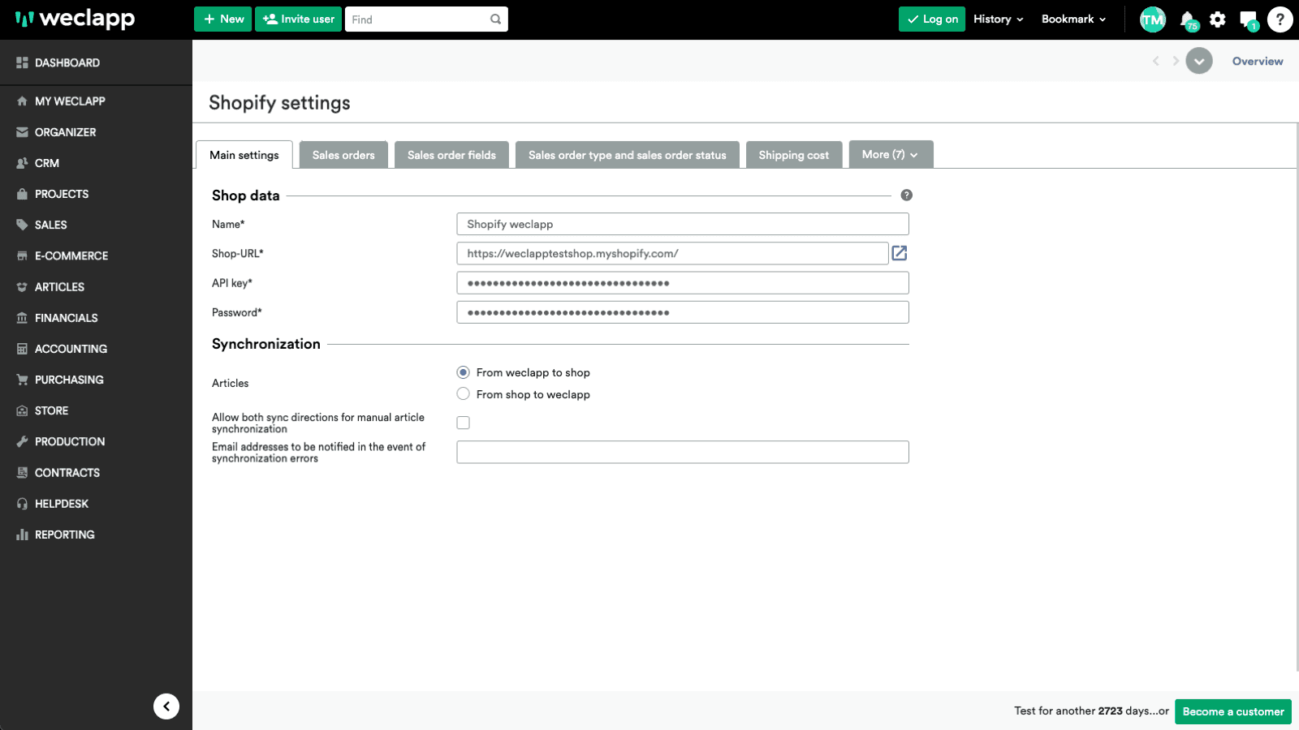The image size is (1299, 730).
Task: Select From shop to weclapp option
Action: tap(464, 394)
